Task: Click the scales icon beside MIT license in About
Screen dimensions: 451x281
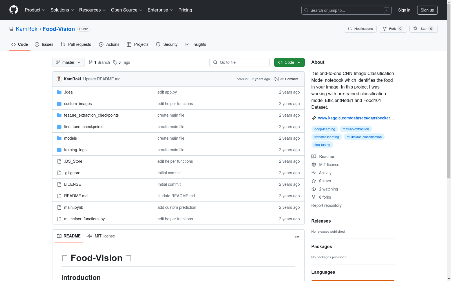Action: point(314,165)
